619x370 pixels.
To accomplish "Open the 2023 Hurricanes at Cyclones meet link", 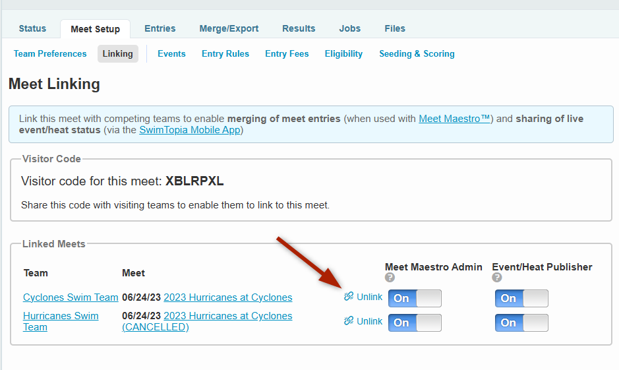I will tap(228, 297).
